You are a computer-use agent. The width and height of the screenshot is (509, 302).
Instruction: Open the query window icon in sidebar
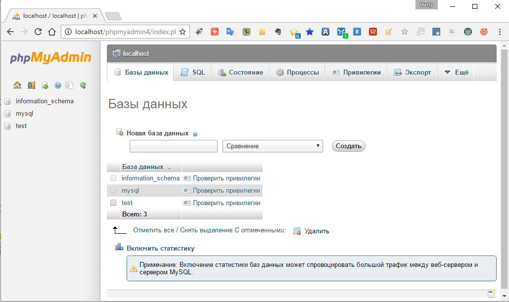click(x=45, y=85)
